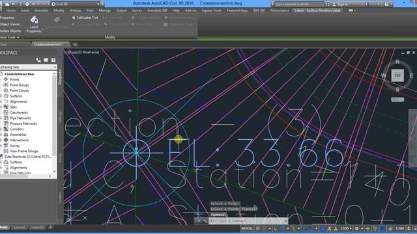
Task: Expand the Label Properties dropdown arrow
Action: [42, 29]
